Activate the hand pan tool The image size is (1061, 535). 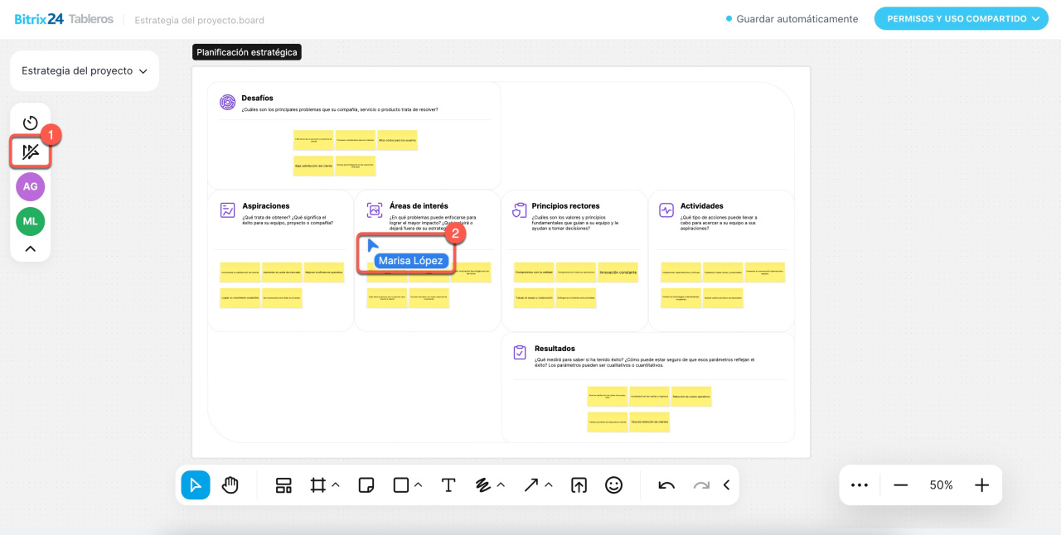click(x=230, y=485)
